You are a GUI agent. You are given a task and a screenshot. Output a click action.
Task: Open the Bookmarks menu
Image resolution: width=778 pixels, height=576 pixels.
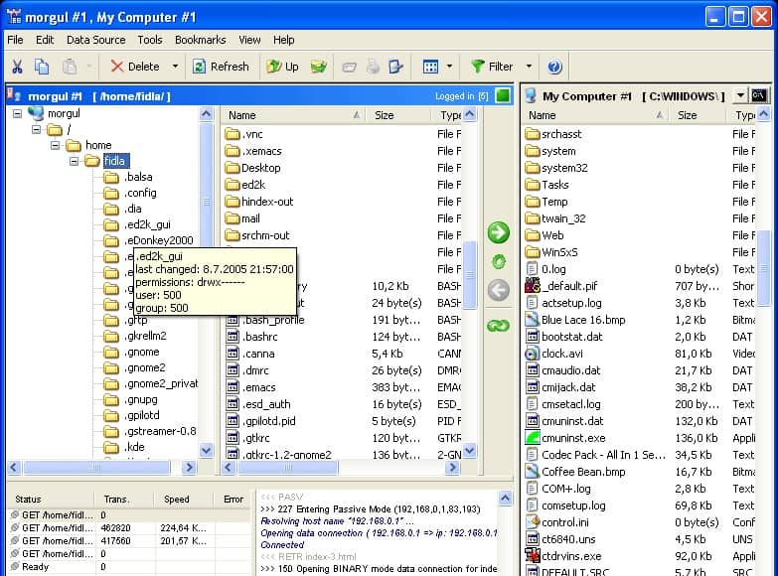point(201,40)
